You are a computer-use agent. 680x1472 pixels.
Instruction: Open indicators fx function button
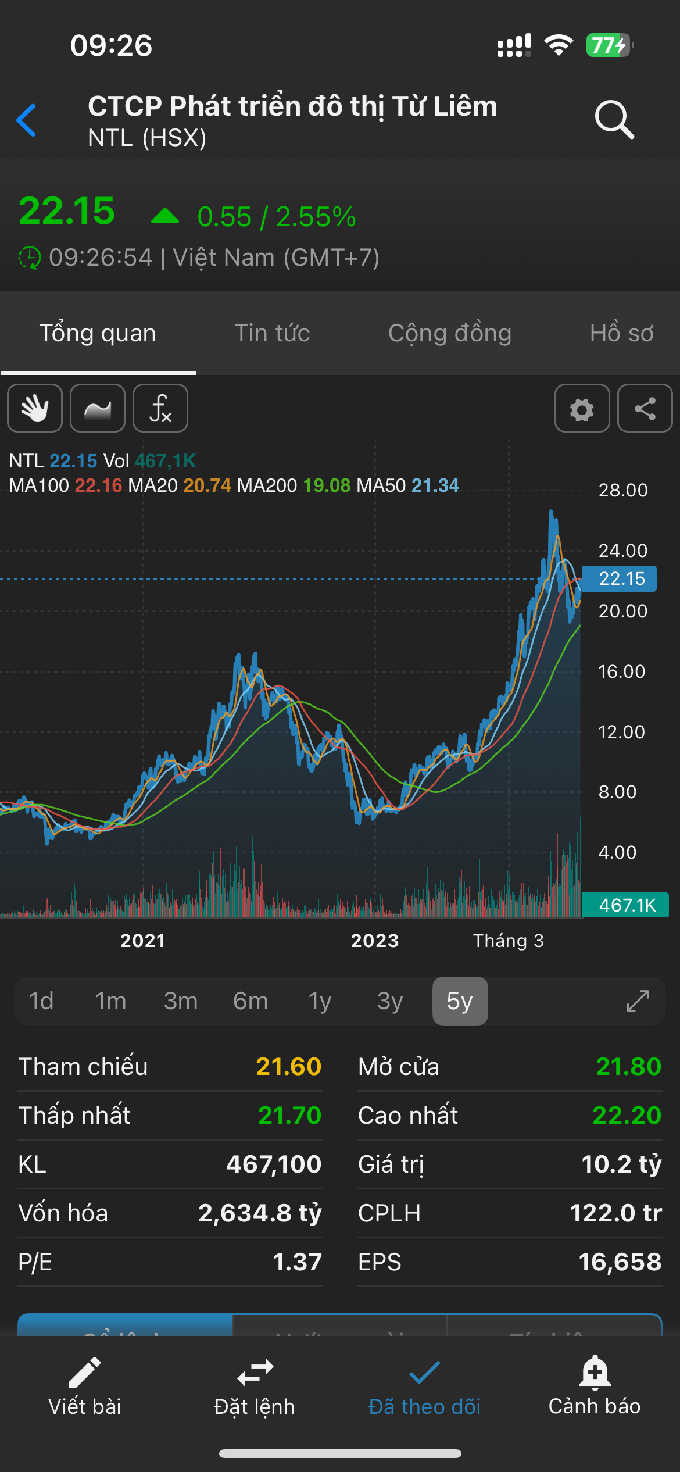(160, 408)
